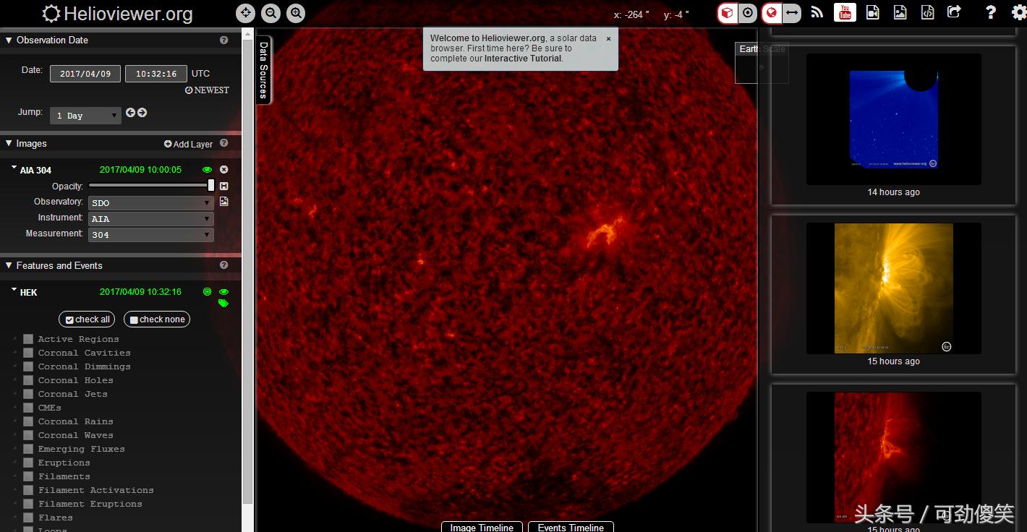Jump forward one step with right arrow
Image resolution: width=1027 pixels, height=532 pixels.
[142, 113]
